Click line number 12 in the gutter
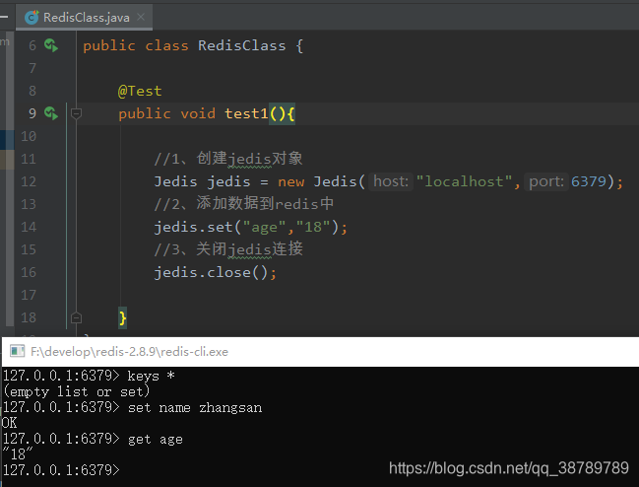The width and height of the screenshot is (639, 487). 29,181
